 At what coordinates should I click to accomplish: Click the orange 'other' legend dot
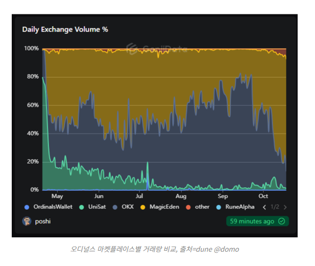coord(188,207)
